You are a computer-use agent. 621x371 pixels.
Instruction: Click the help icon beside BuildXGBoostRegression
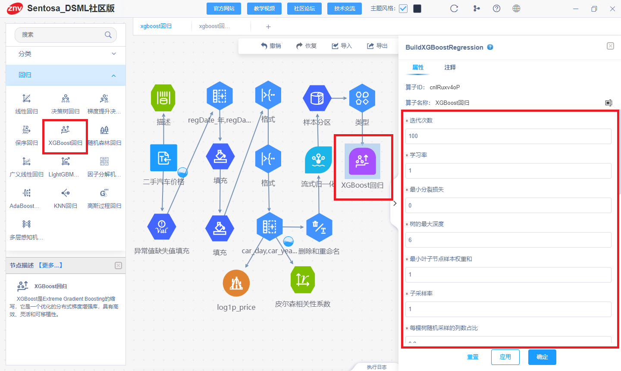coord(490,47)
